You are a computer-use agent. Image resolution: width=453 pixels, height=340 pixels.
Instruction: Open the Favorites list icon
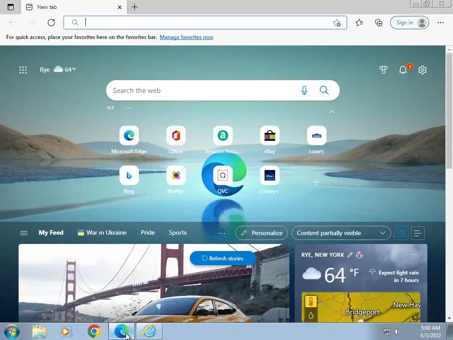[x=359, y=23]
